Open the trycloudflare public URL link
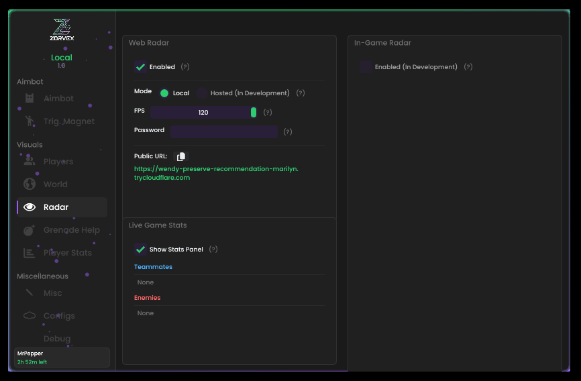Viewport: 581px width, 381px height. (x=216, y=173)
